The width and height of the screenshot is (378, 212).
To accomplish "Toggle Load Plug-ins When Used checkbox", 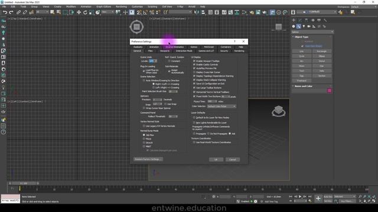I will click(144, 71).
